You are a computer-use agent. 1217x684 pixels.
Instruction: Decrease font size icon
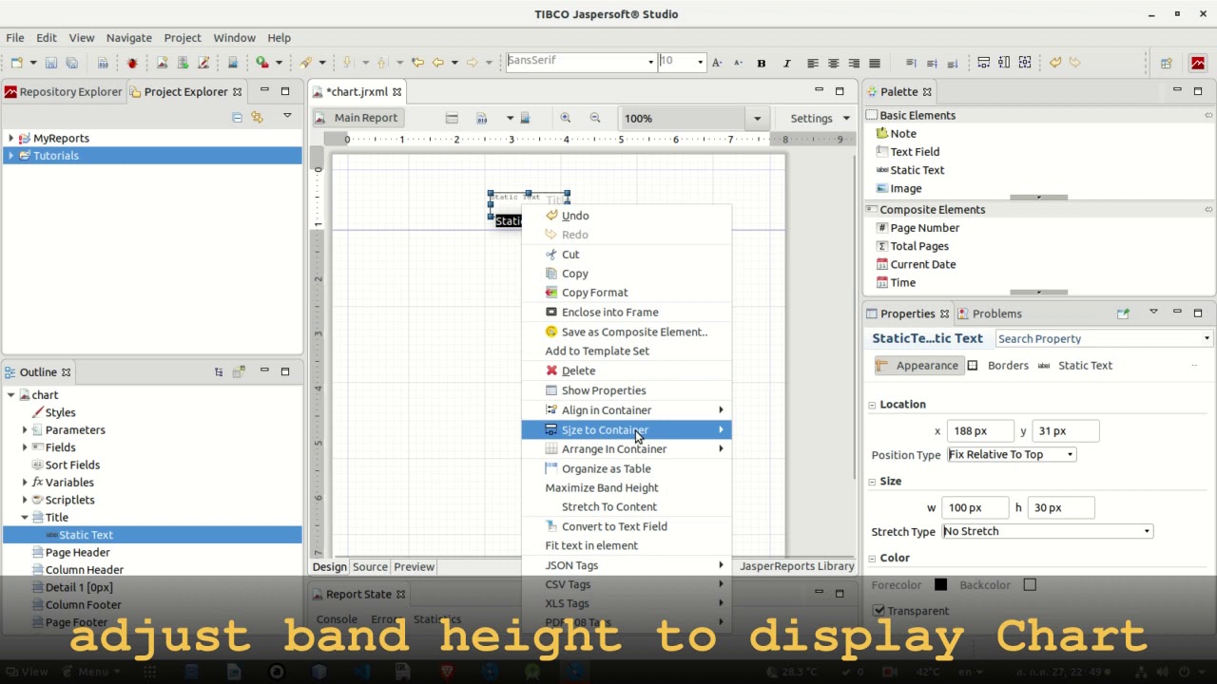[x=738, y=63]
